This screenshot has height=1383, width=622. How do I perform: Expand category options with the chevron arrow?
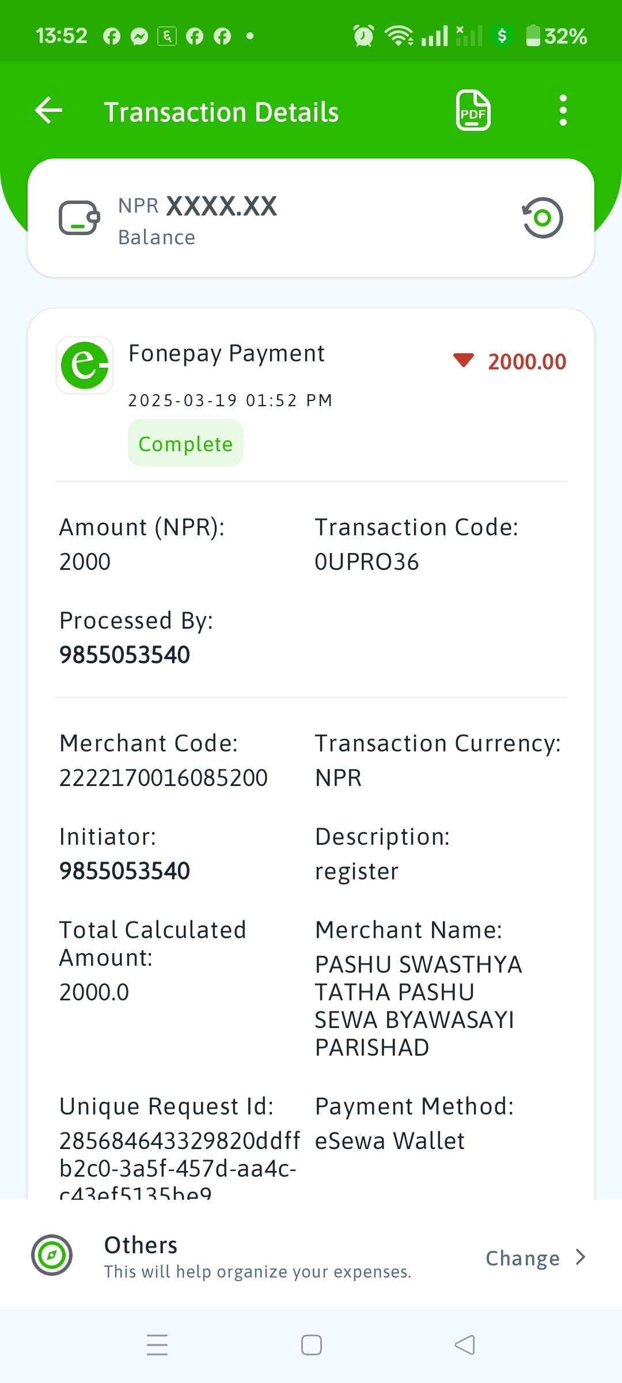(x=581, y=1257)
